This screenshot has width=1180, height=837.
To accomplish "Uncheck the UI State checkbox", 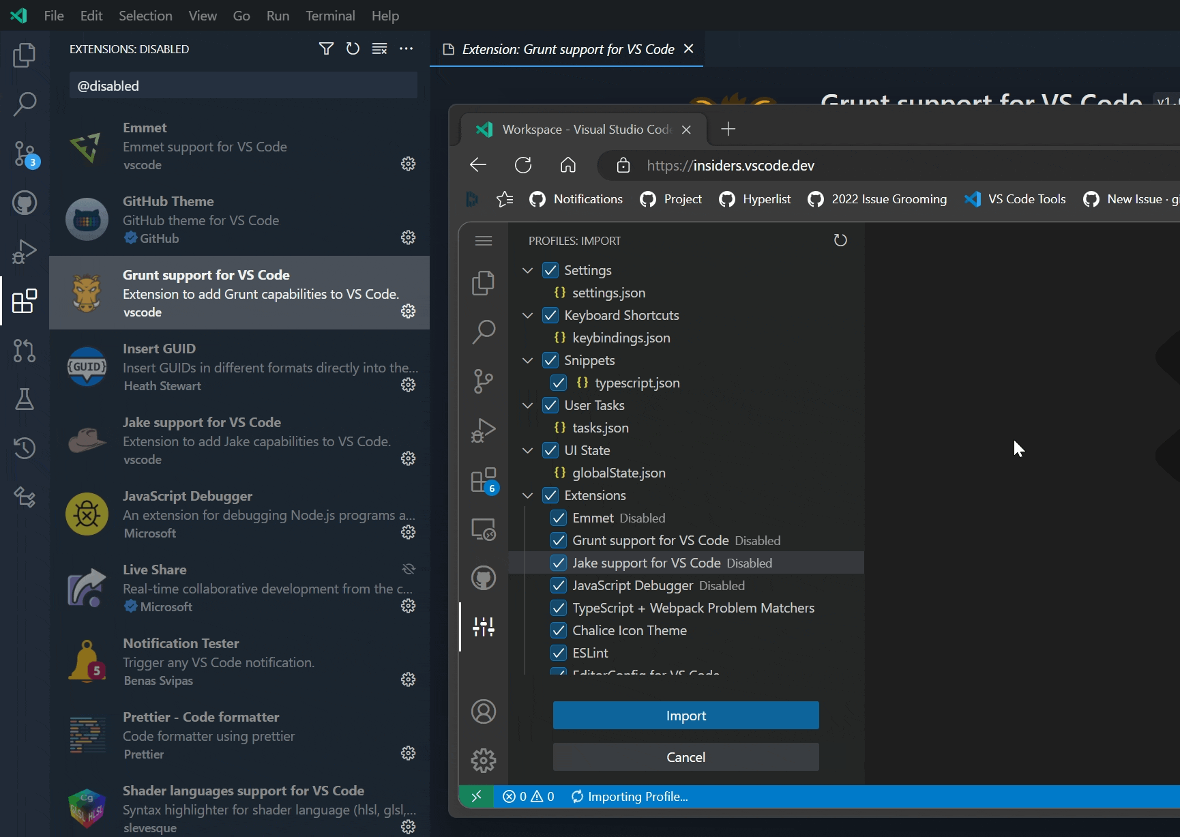I will (x=550, y=450).
